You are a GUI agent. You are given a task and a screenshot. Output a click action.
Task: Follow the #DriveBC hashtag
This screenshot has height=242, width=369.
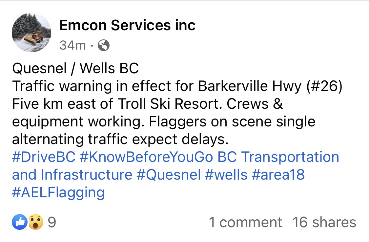tap(44, 157)
